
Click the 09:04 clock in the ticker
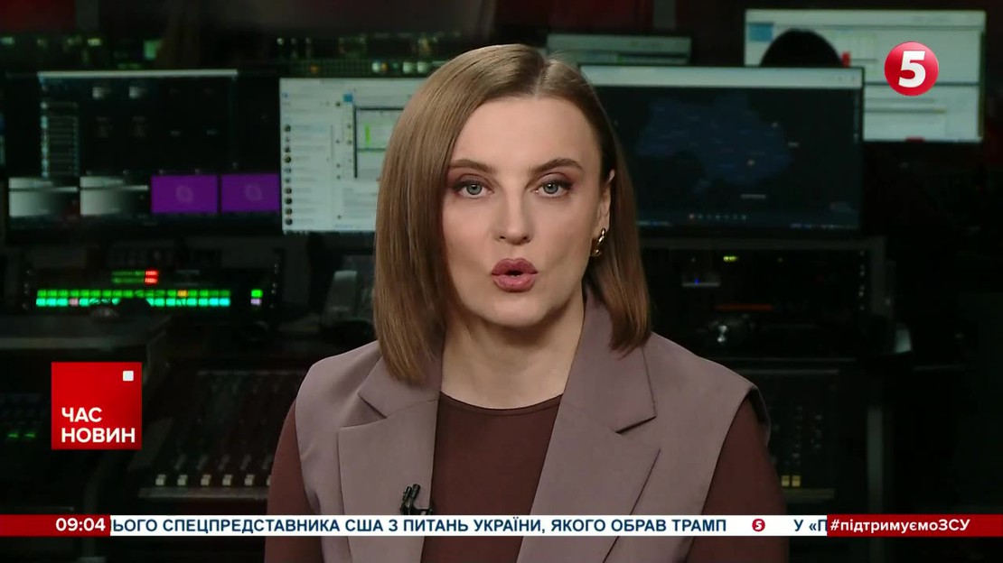(81, 525)
